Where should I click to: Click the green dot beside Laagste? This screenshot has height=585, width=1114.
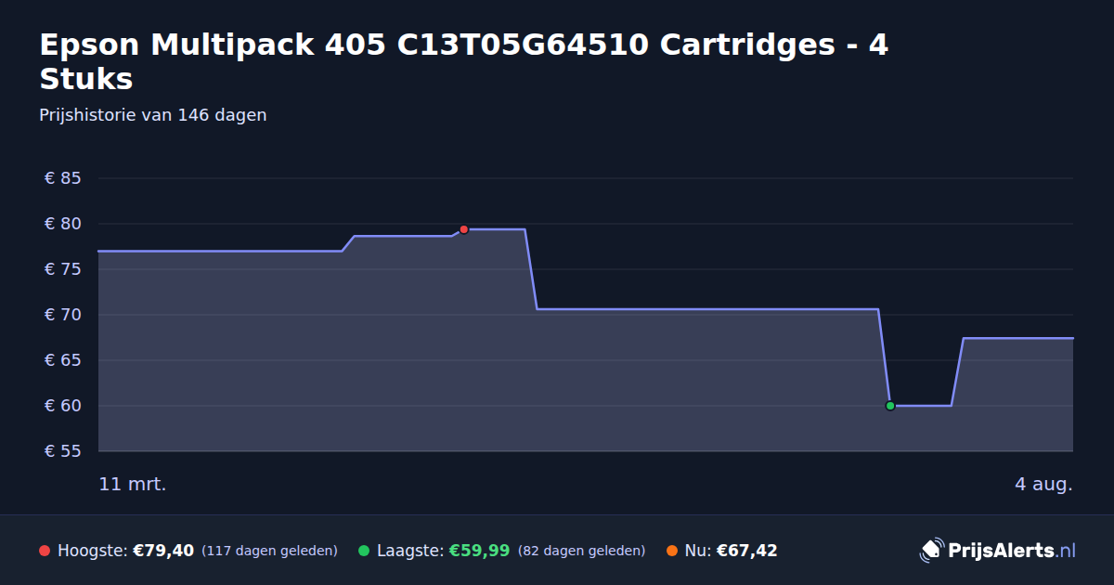point(364,551)
